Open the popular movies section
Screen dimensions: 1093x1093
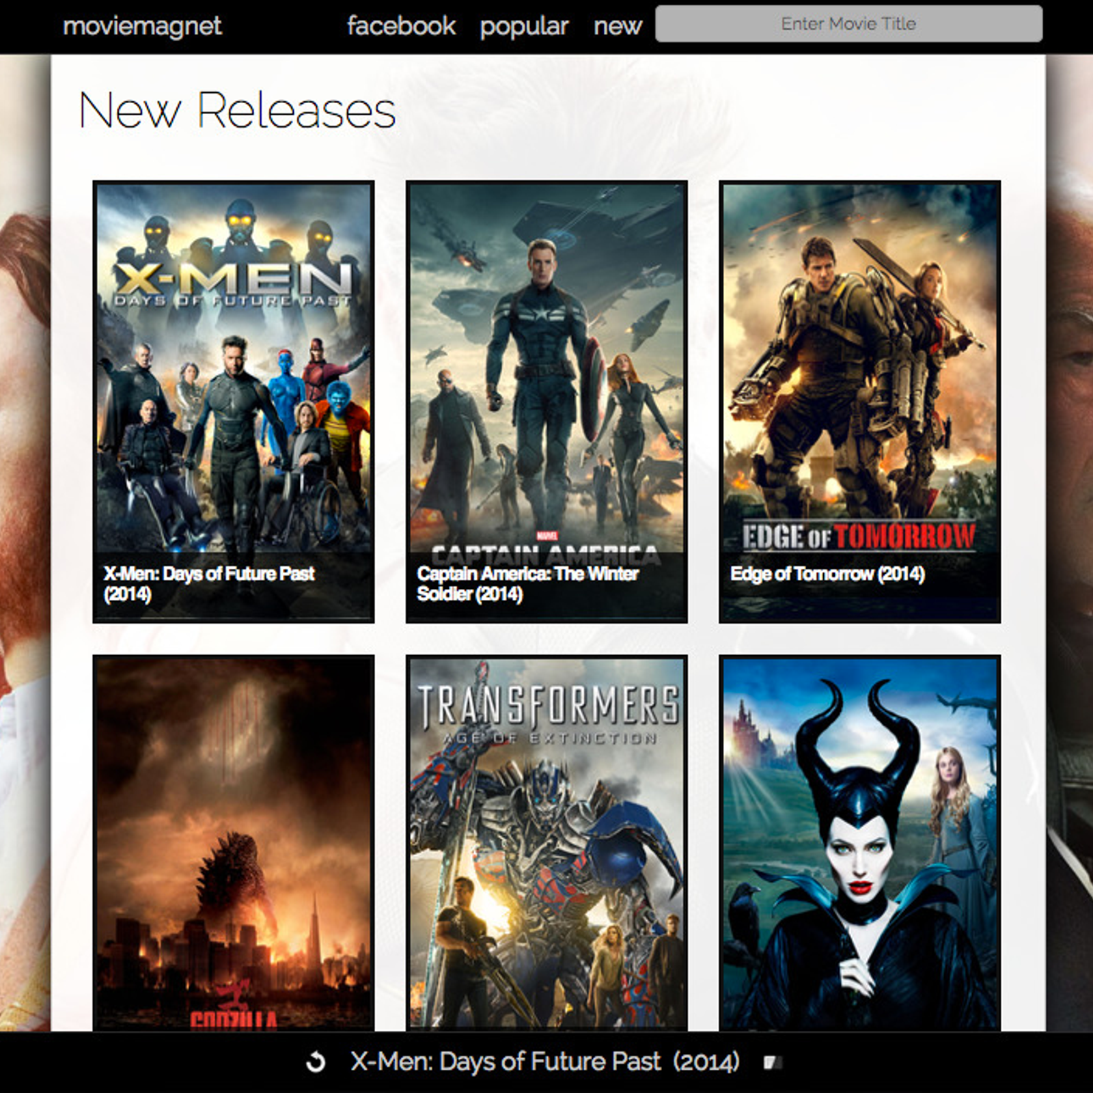(x=524, y=27)
